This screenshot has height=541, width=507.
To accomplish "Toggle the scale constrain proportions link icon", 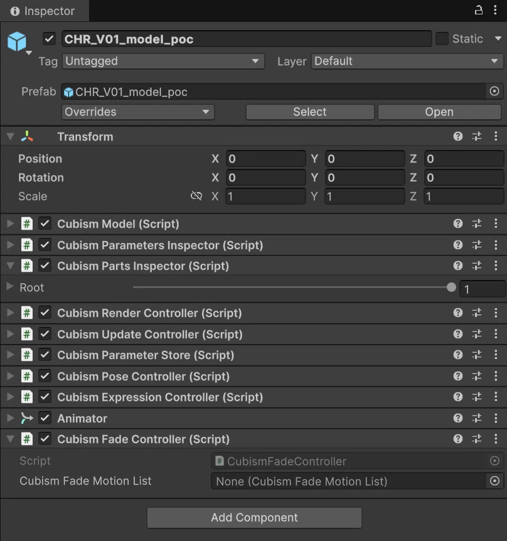I will click(196, 196).
